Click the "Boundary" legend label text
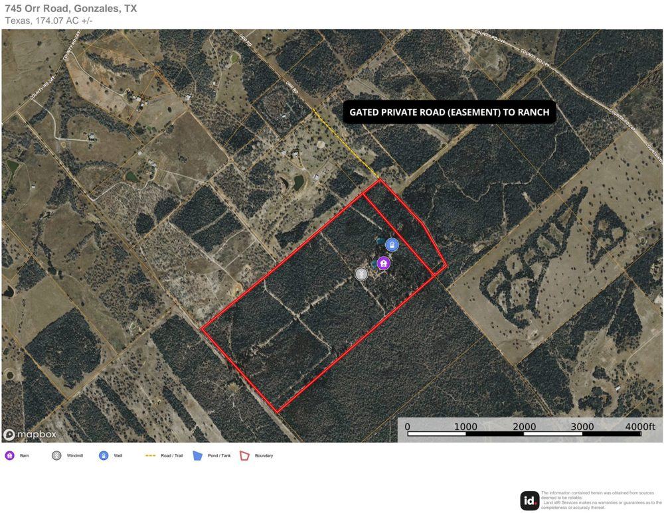The image size is (664, 513). pyautogui.click(x=264, y=456)
